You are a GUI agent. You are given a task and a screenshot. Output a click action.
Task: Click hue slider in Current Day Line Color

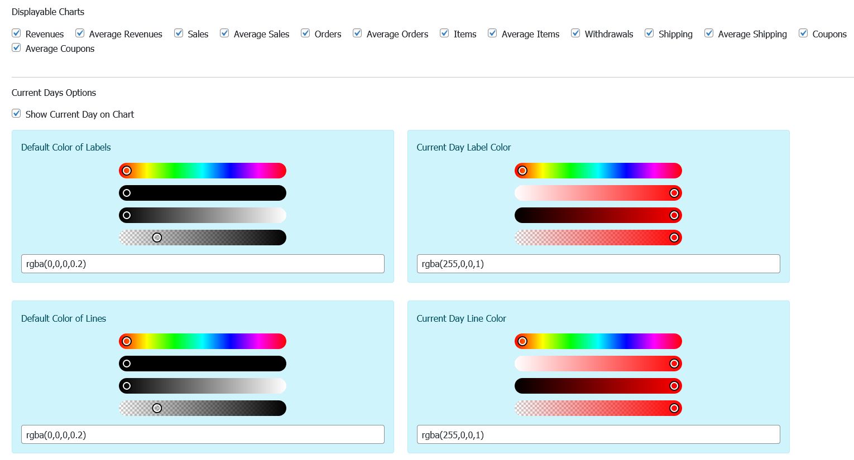point(598,341)
